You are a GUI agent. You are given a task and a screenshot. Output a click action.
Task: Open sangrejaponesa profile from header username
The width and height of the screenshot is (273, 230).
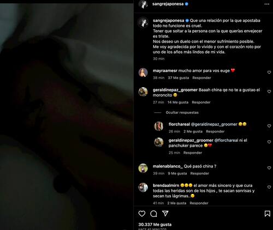(168, 4)
